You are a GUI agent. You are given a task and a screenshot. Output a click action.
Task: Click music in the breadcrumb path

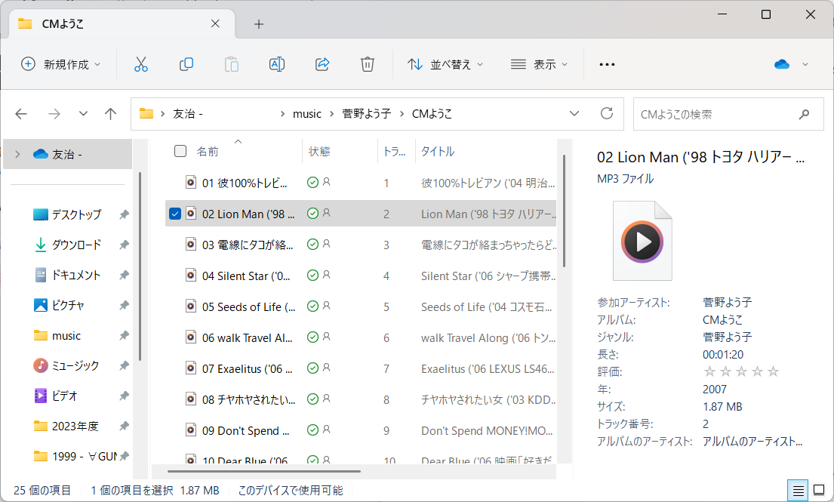pos(307,114)
